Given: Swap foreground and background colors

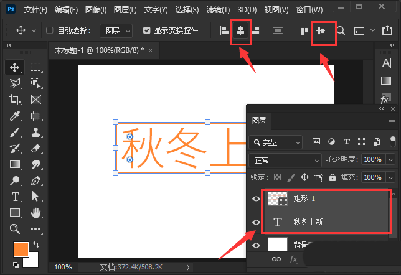Looking at the screenshot, I should (36, 245).
